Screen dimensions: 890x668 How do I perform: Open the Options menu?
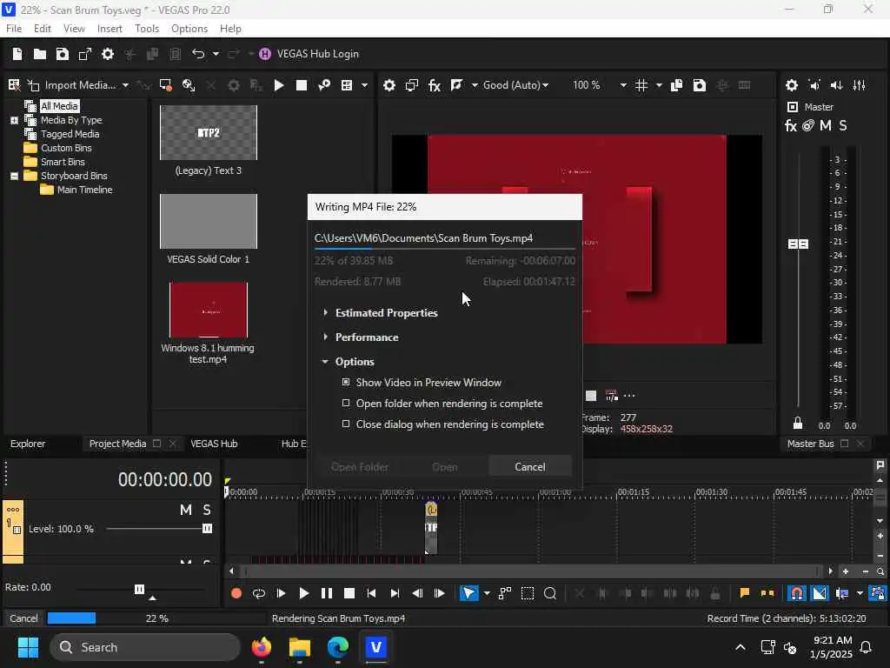pyautogui.click(x=189, y=29)
